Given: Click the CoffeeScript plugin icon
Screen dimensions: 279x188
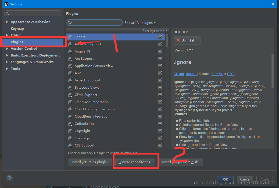Looking at the screenshot, I should pyautogui.click(x=70, y=124).
